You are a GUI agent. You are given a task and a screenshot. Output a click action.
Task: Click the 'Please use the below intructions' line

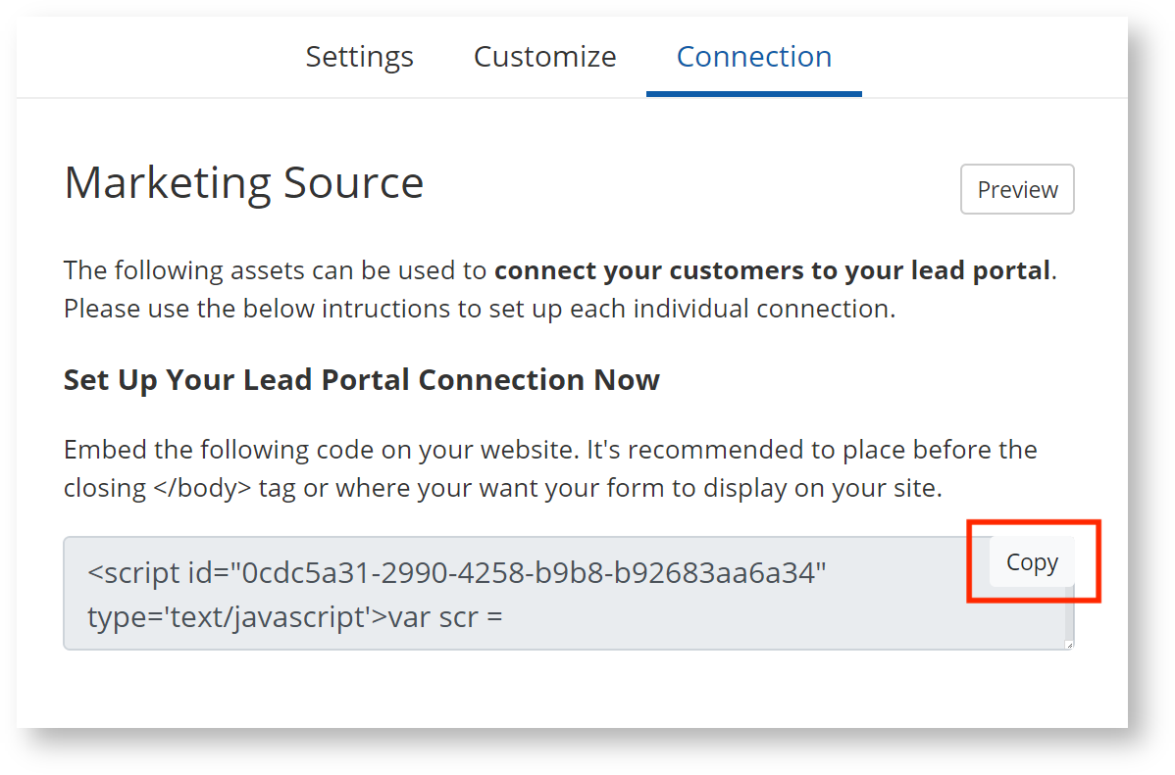479,309
